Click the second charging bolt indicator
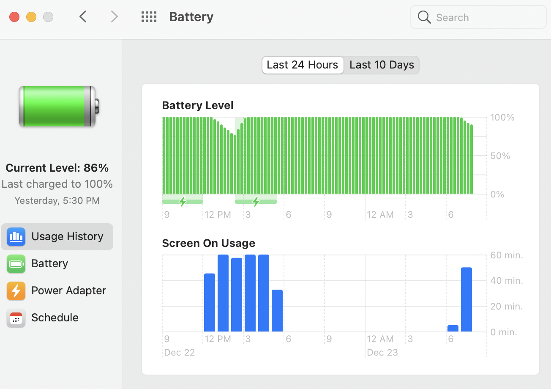Screen dimensions: 551x389 point(256,201)
